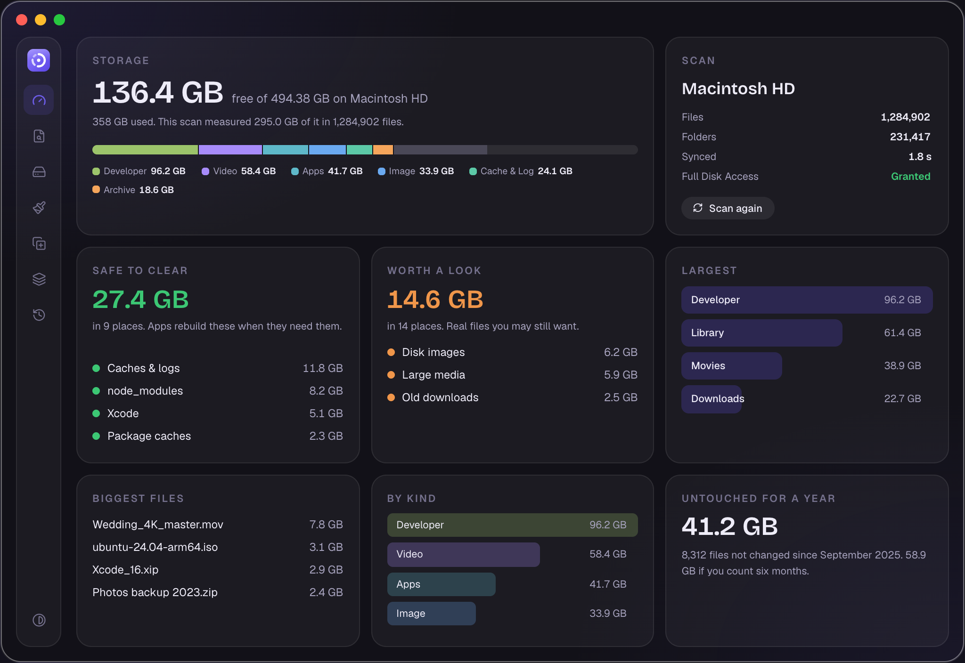Open the dashboard gauge sidebar icon
965x663 pixels.
[39, 100]
